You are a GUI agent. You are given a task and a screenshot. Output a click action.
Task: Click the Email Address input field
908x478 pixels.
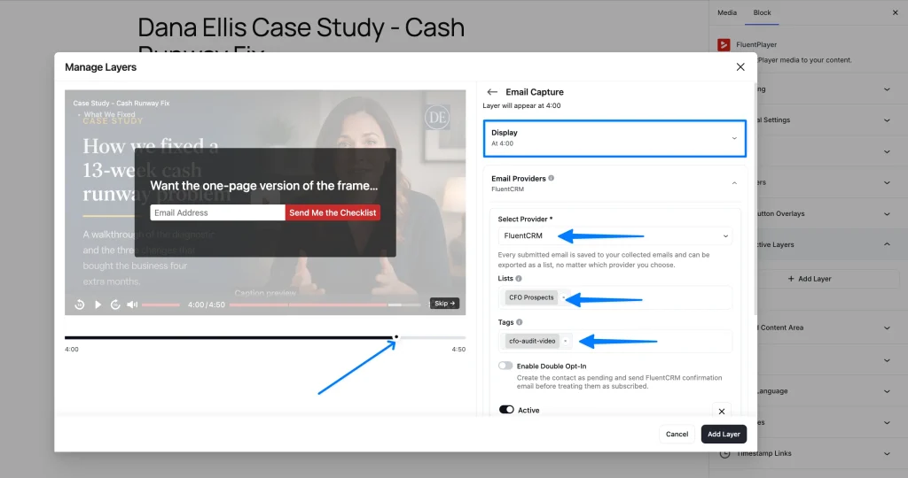pyautogui.click(x=217, y=212)
